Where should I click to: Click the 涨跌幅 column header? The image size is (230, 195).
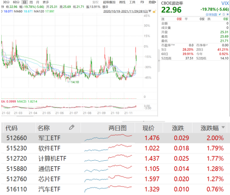[210, 128]
